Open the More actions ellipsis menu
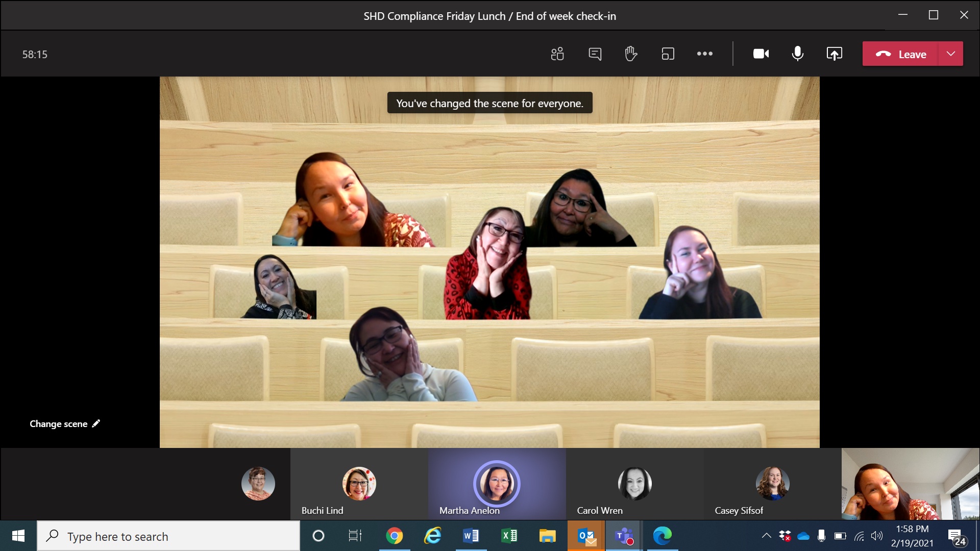This screenshot has width=980, height=551. tap(704, 54)
